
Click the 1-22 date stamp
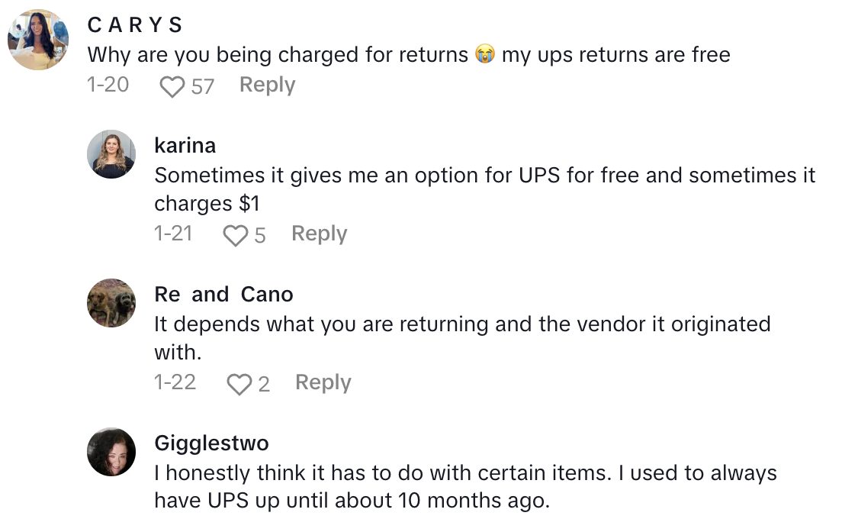(175, 382)
